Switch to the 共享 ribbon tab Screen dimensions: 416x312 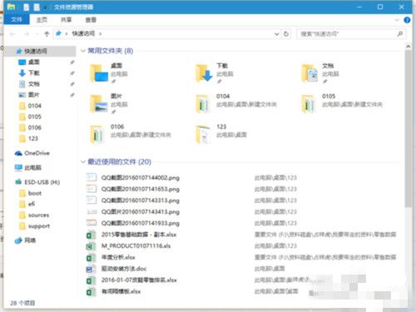point(66,20)
